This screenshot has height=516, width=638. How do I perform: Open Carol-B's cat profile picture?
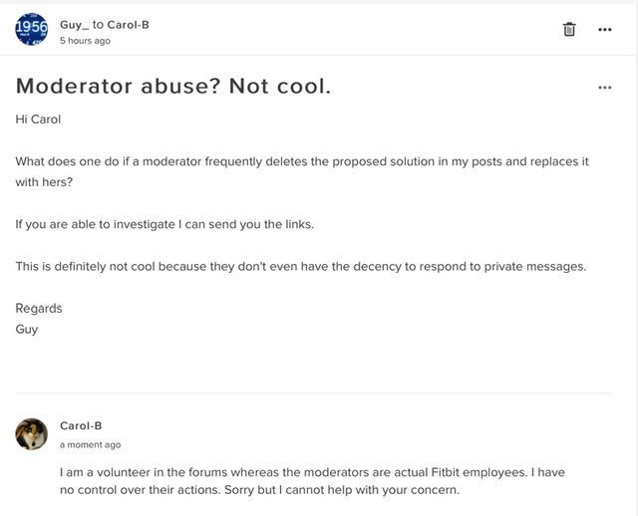point(31,434)
